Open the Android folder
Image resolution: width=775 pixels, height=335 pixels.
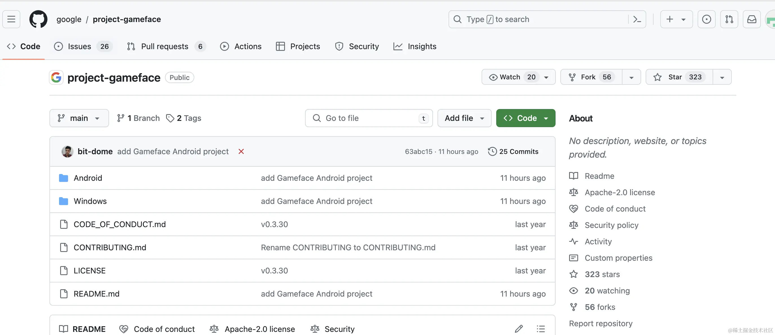[88, 178]
